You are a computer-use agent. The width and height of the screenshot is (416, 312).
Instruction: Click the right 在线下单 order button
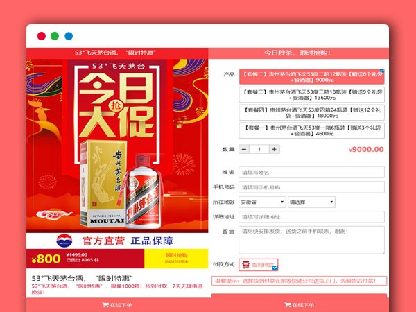[300, 304]
